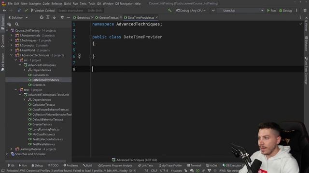Open Dynamic Program Analysis tool window
Viewport: 309px width, 173px height.
click(x=115, y=165)
